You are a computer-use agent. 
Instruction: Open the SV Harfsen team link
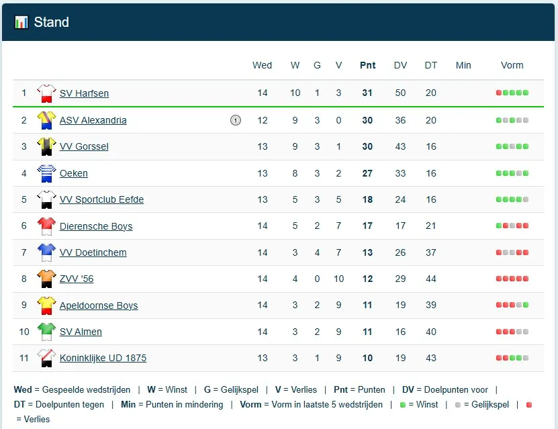point(84,93)
